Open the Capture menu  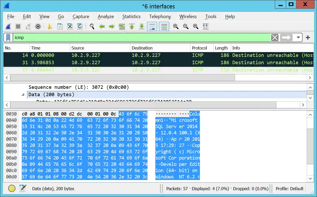coord(81,17)
